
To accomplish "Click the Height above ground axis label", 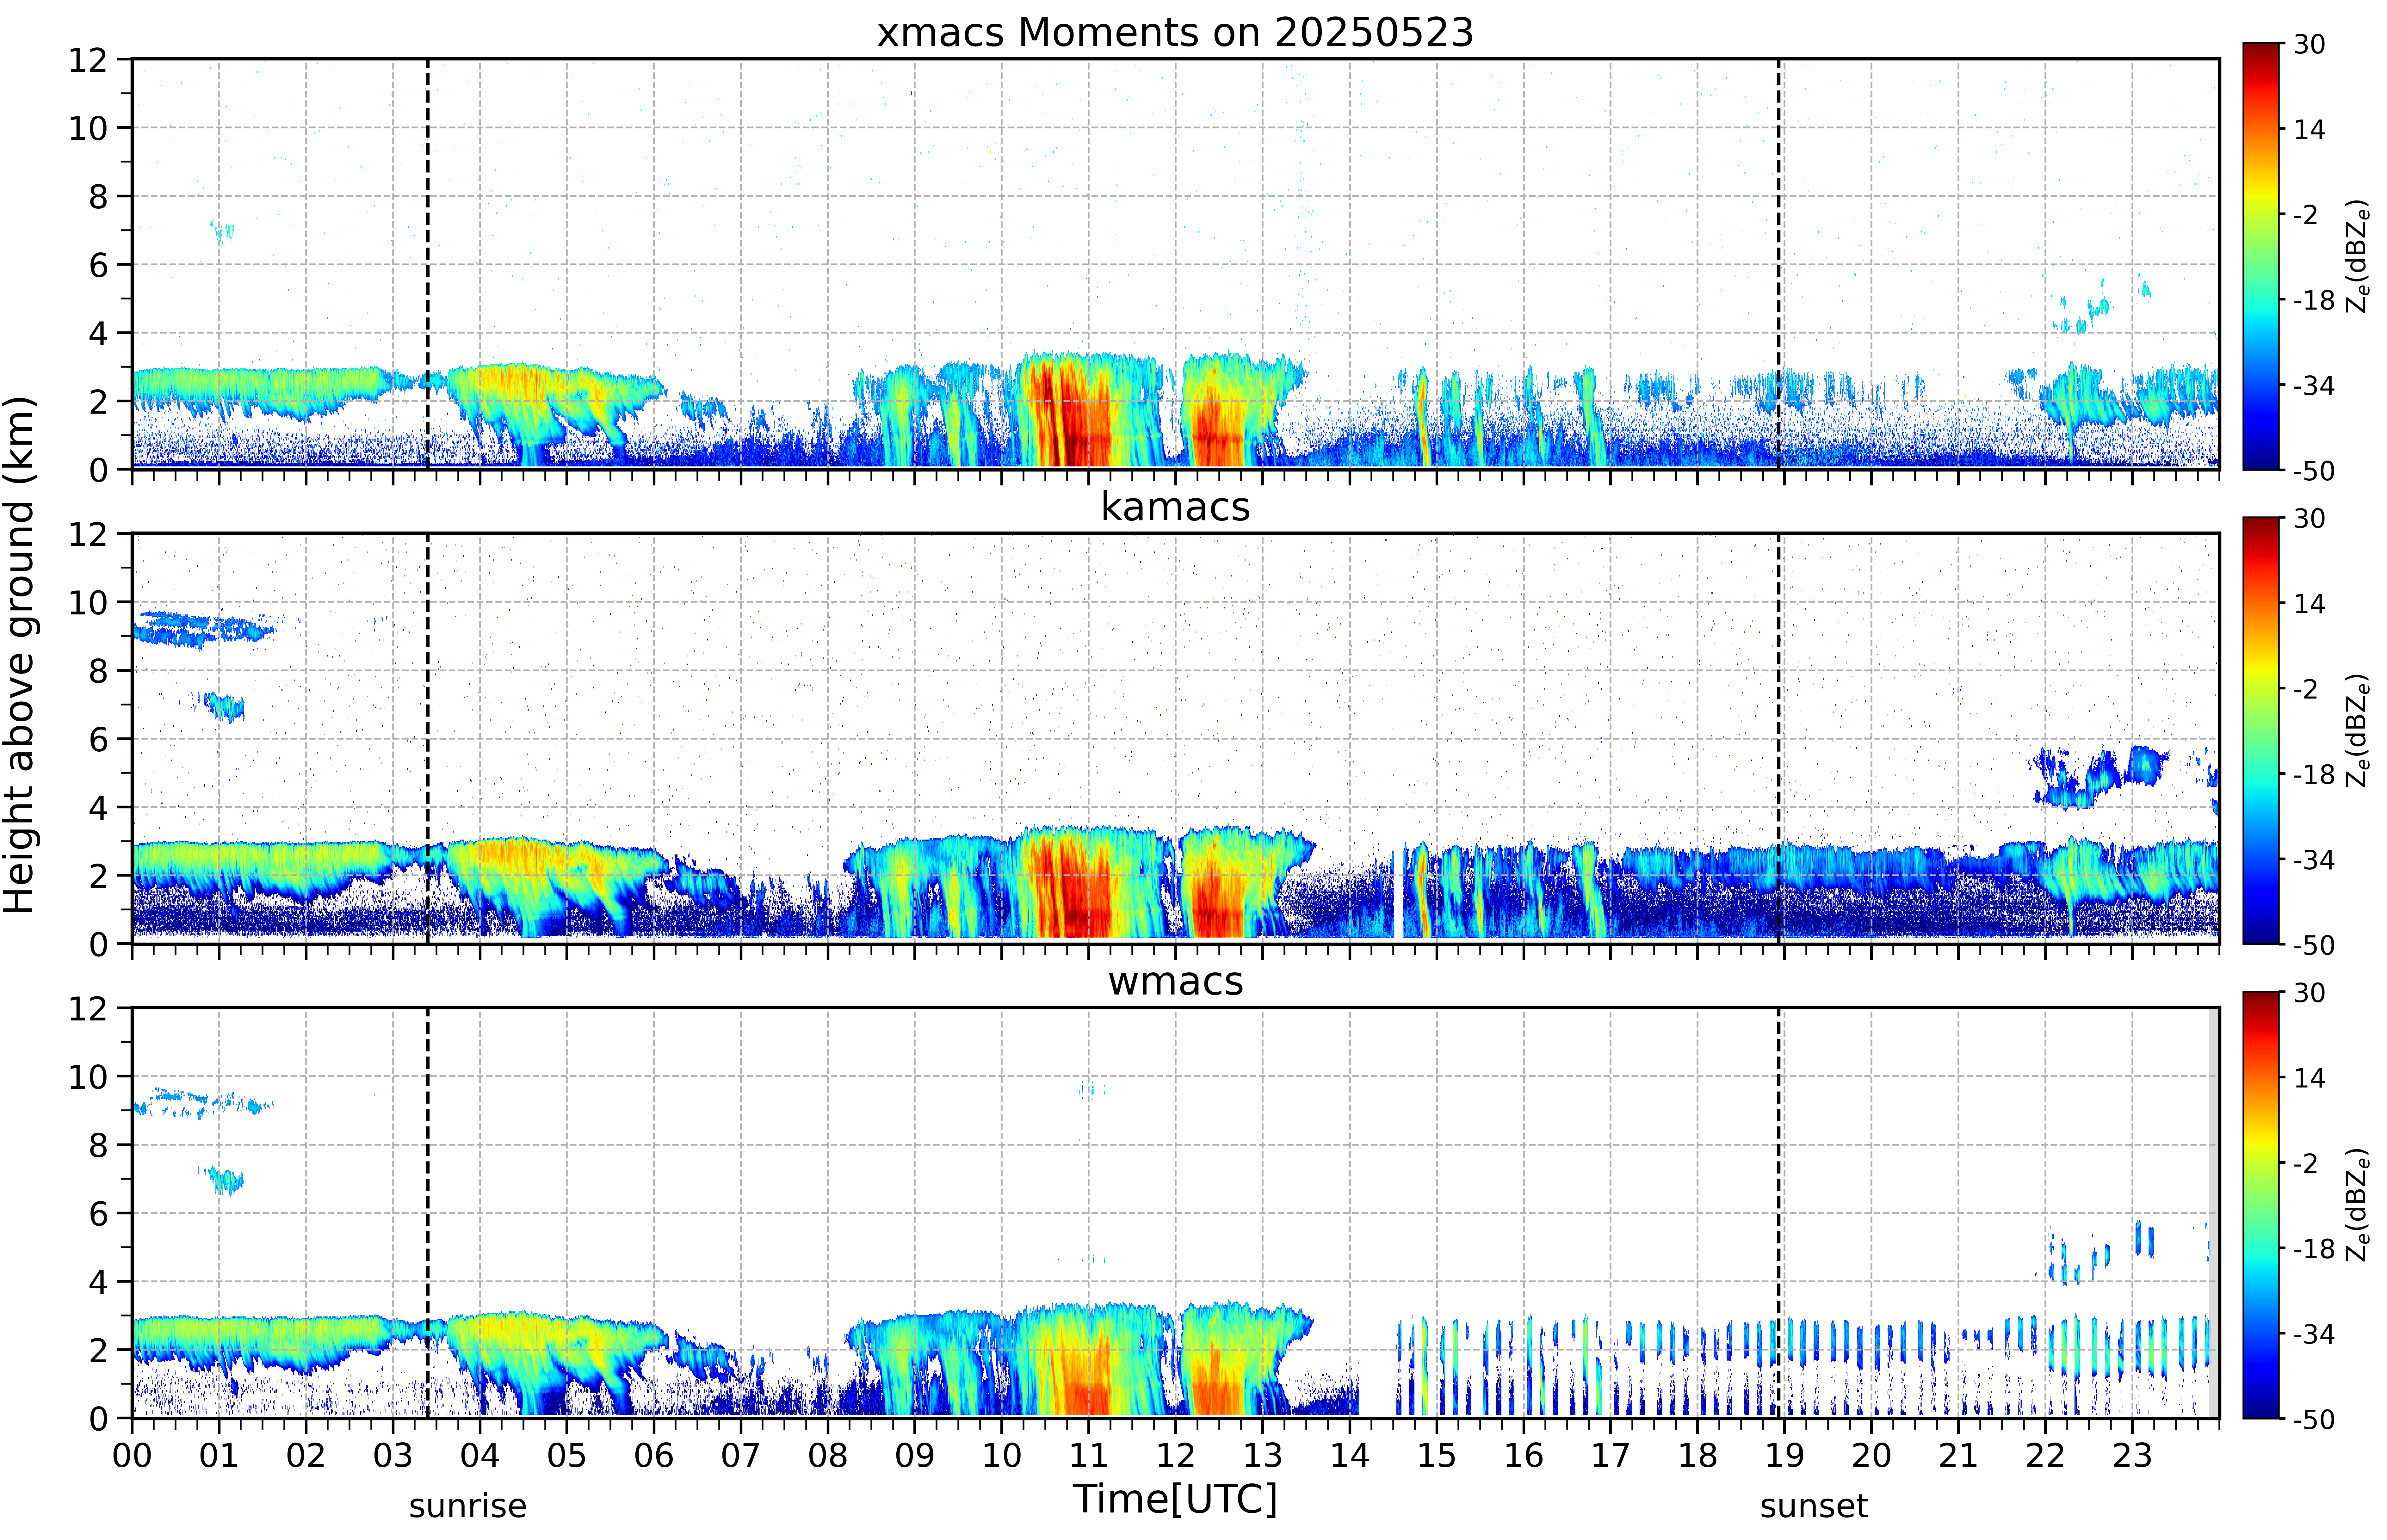I will [x=20, y=655].
